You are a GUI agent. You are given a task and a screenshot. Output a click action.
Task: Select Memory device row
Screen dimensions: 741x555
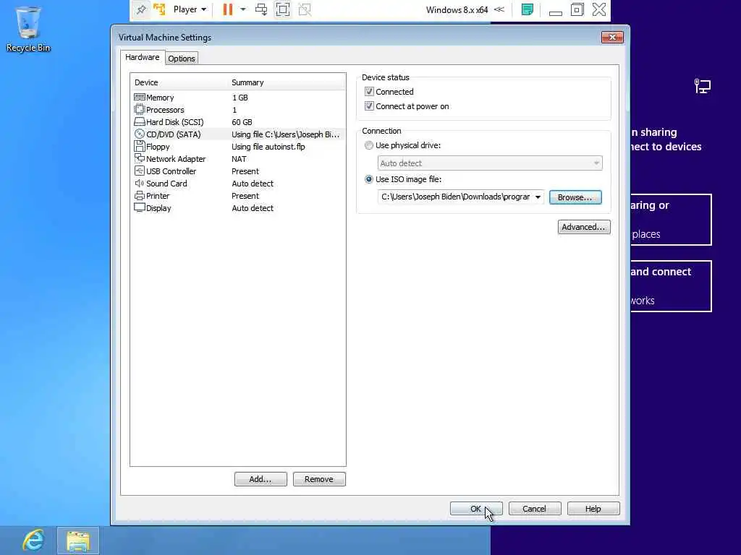click(237, 98)
